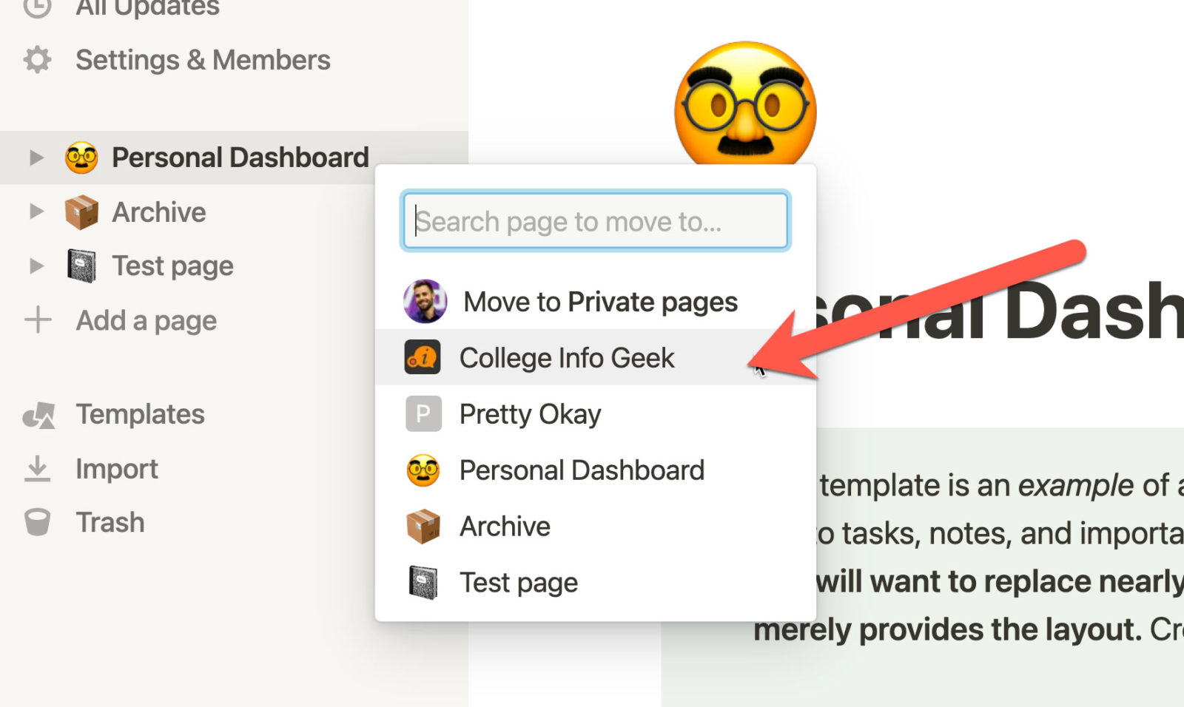Screen dimensions: 1184x707
Task: Open Settings & Members
Action: click(202, 60)
